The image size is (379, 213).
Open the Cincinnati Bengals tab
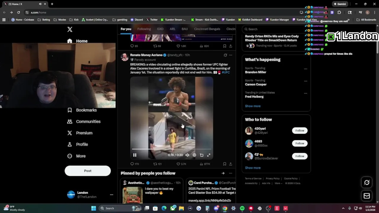[207, 29]
